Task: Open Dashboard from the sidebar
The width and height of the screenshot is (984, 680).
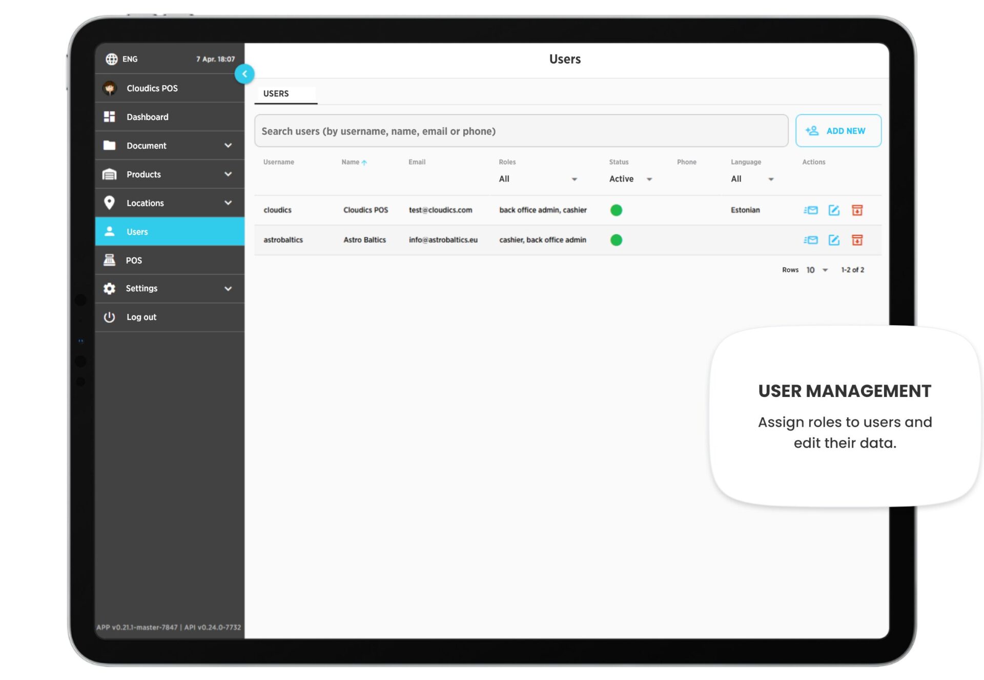Action: [170, 117]
